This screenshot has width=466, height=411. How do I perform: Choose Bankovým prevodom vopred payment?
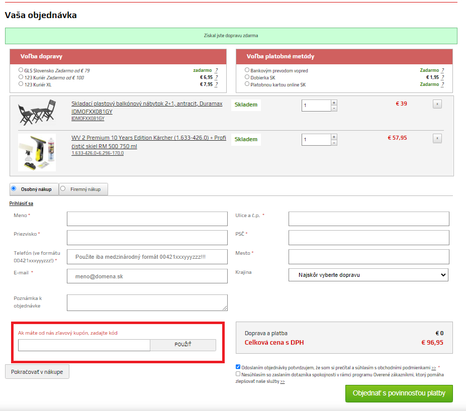point(247,70)
